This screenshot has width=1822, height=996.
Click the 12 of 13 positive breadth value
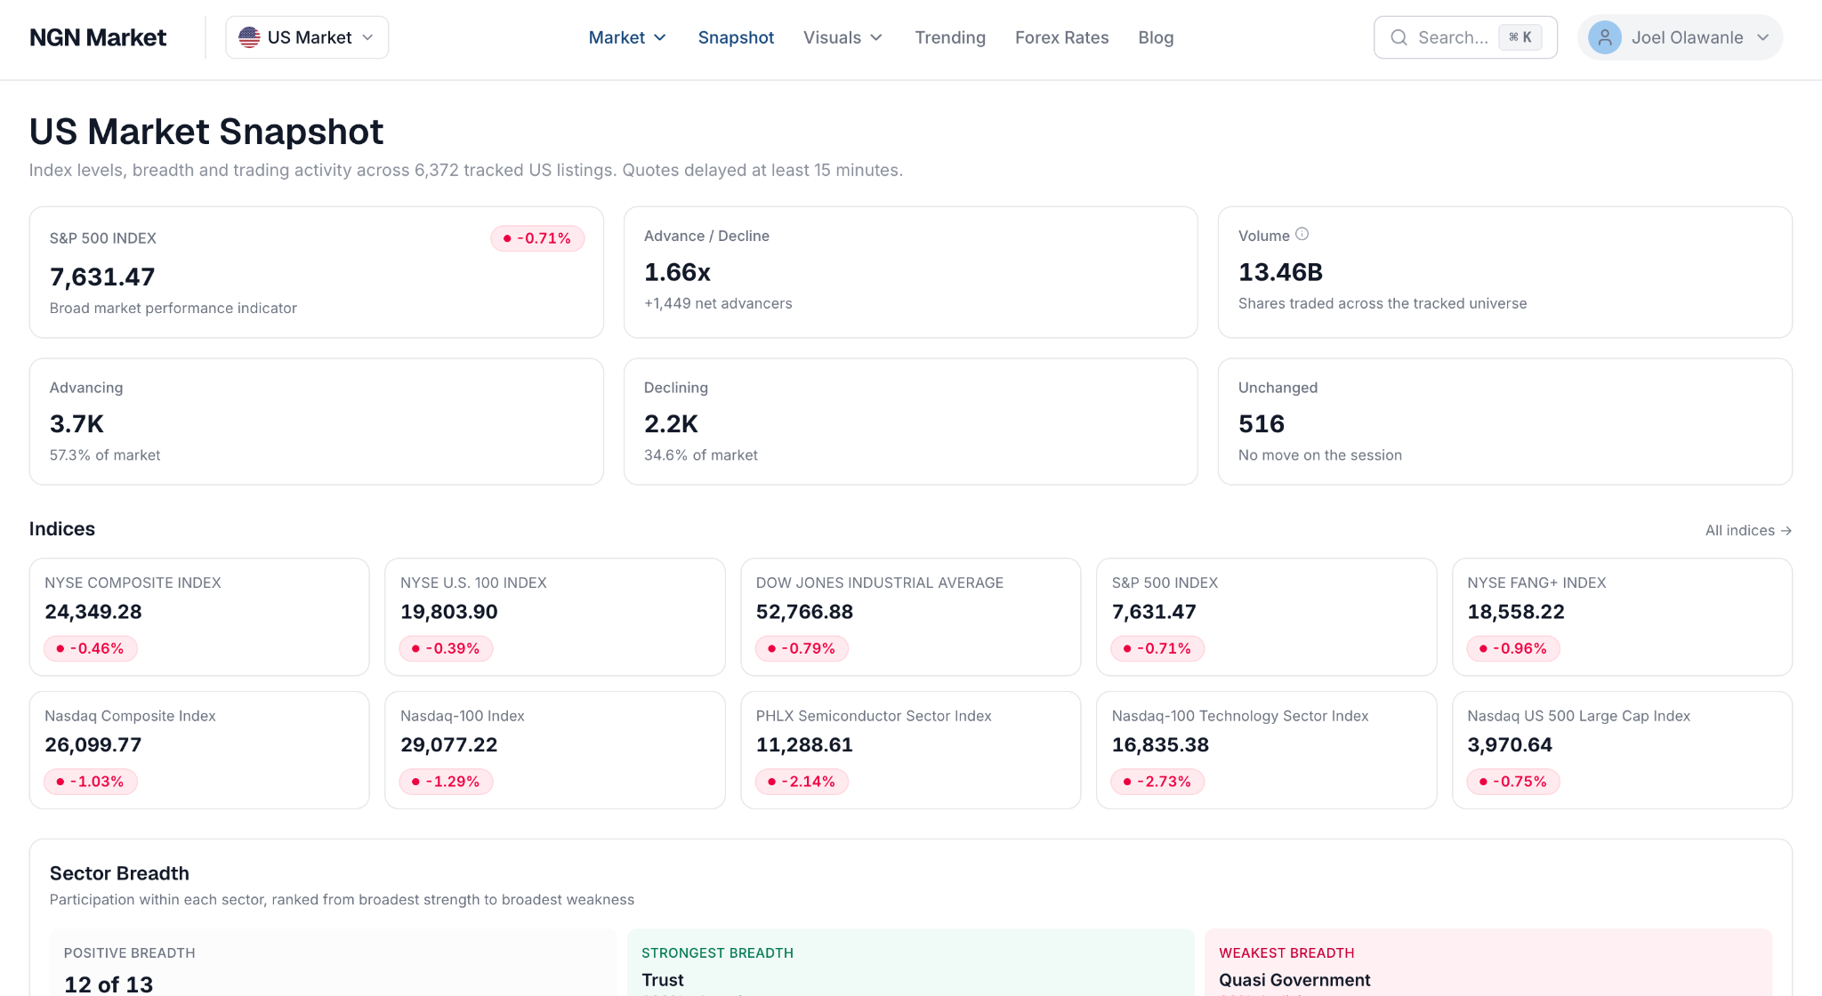click(x=109, y=984)
